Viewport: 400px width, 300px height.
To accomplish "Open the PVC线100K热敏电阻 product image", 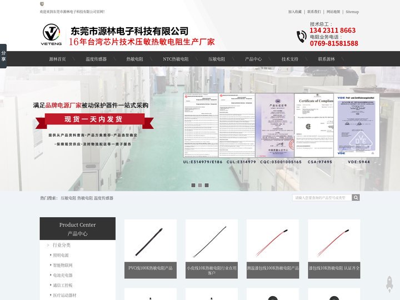I will pyautogui.click(x=151, y=241).
